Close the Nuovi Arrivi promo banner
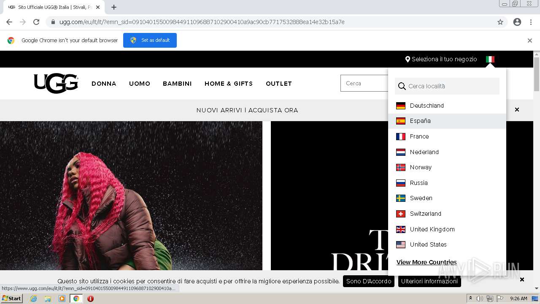Viewport: 540px width, 304px height. 517,110
